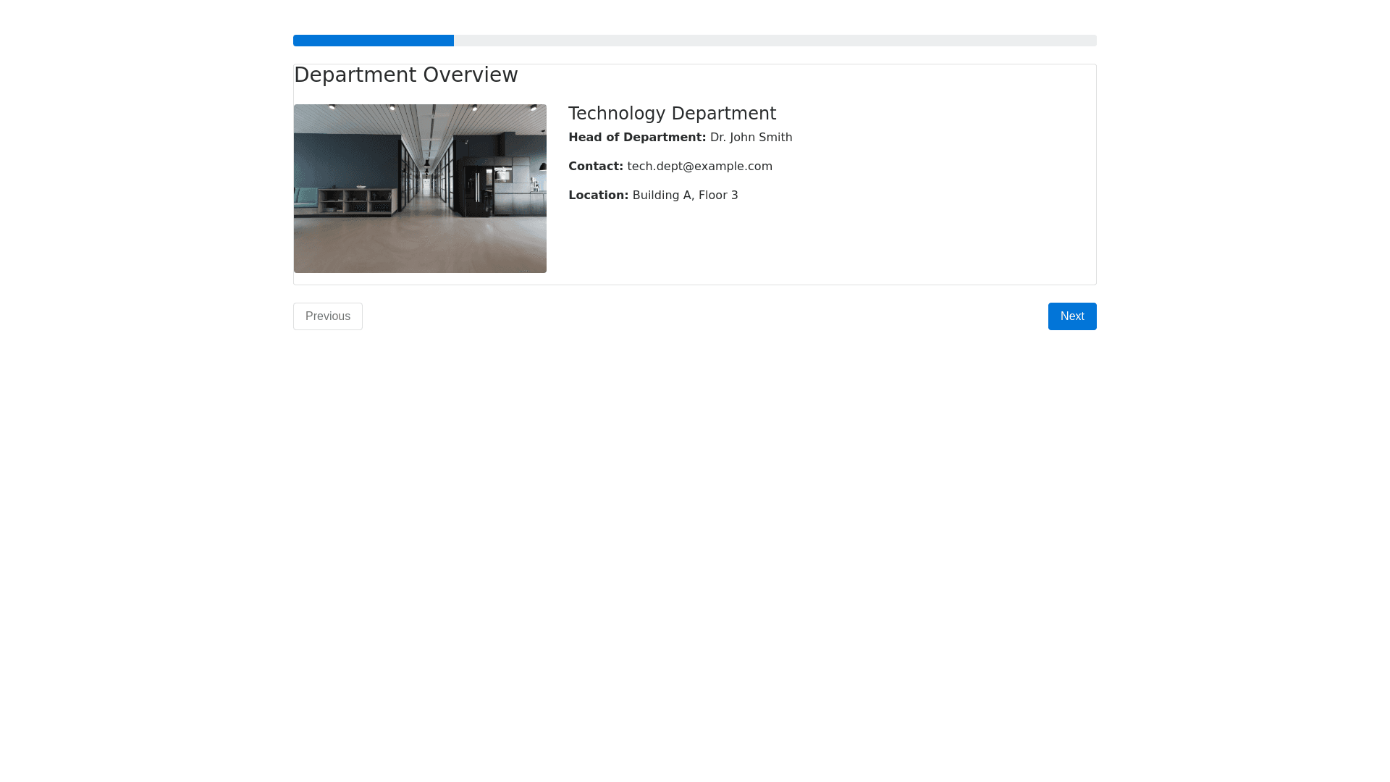Select the Technology Department title
The image size is (1390, 782).
pyautogui.click(x=672, y=114)
